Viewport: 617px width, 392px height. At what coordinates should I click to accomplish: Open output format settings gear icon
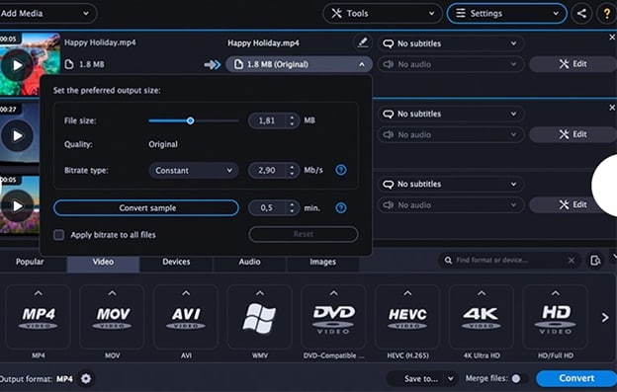click(x=86, y=378)
